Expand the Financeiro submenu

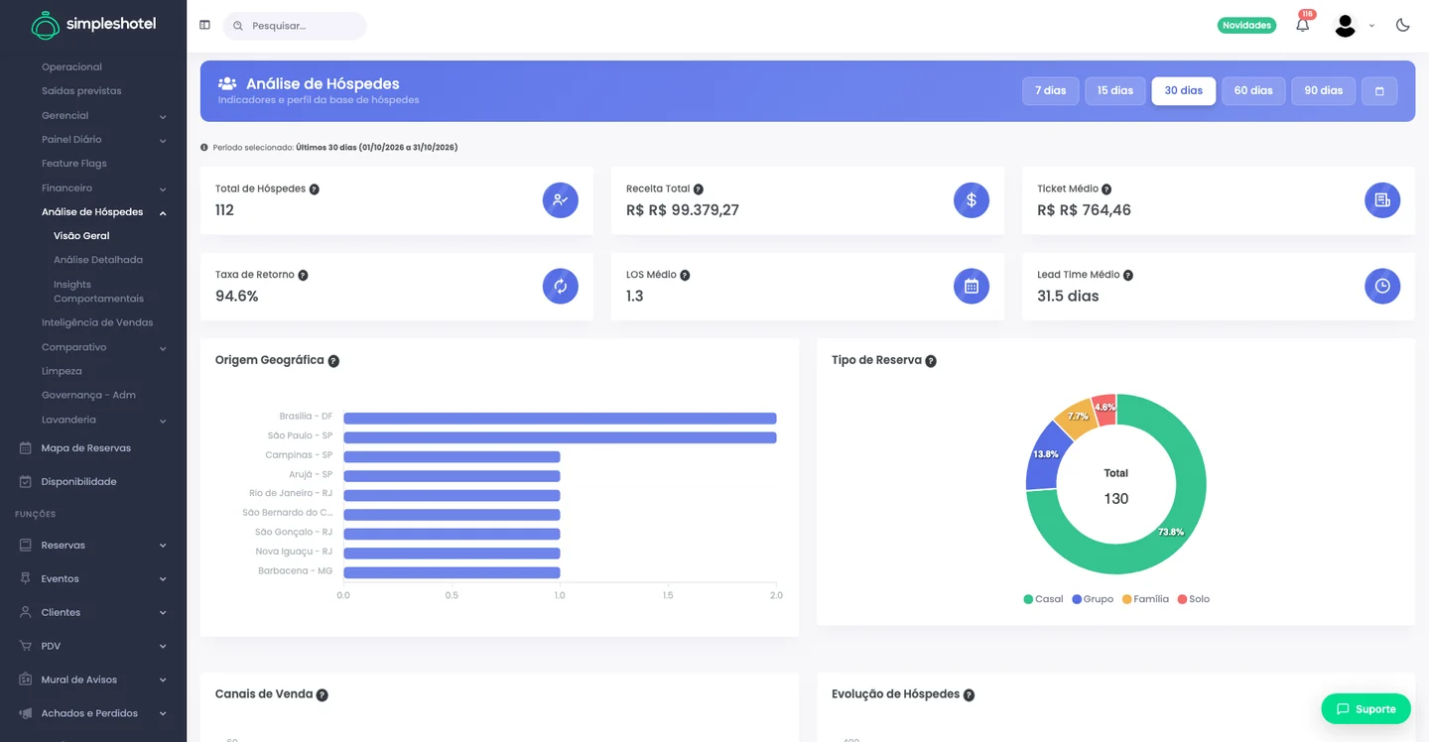[103, 187]
